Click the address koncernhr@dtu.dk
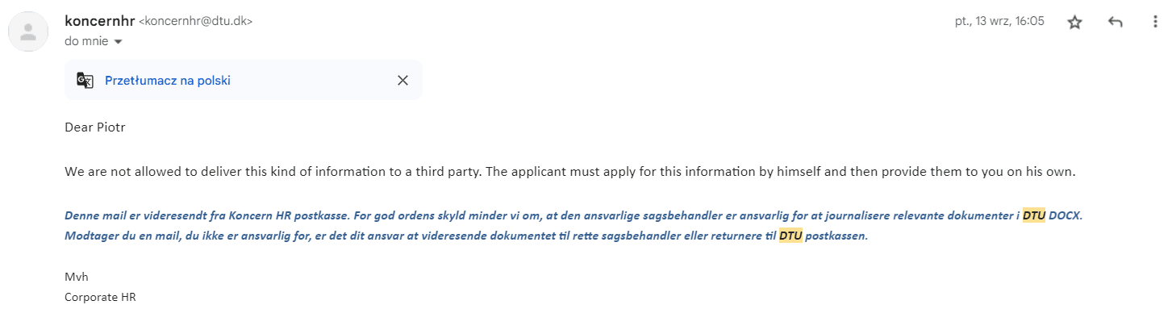1172x309 pixels. [x=196, y=22]
